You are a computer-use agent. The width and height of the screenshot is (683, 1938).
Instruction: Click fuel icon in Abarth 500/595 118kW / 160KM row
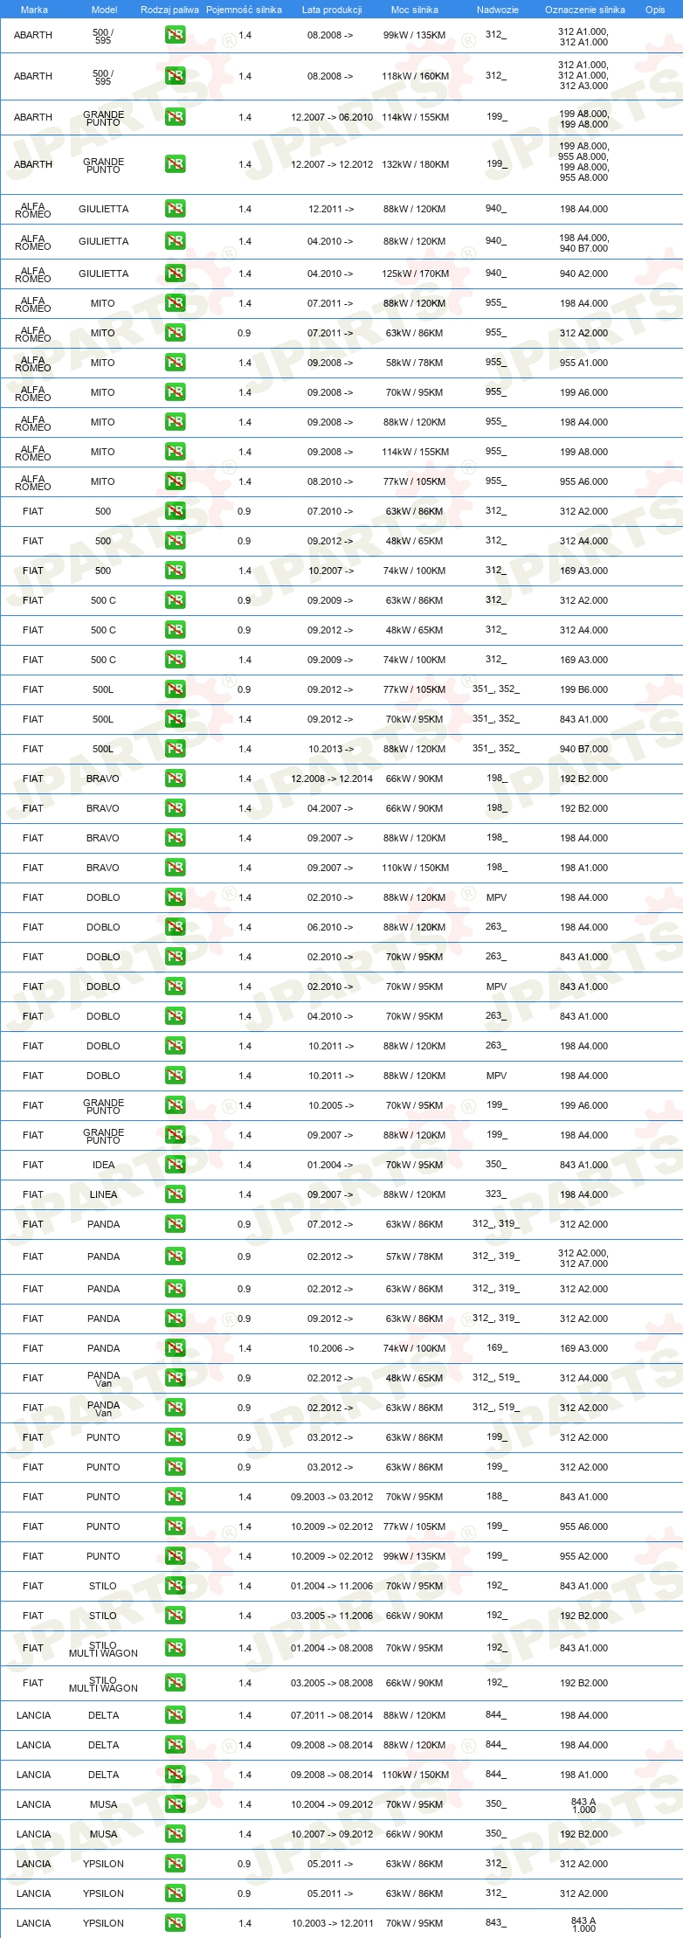point(175,76)
